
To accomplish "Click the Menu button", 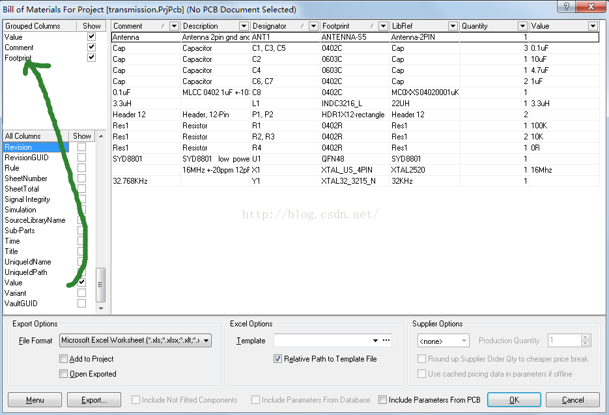I will pos(35,400).
